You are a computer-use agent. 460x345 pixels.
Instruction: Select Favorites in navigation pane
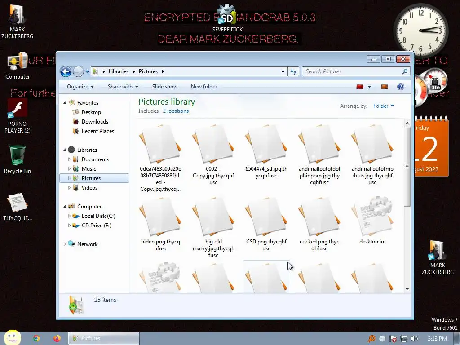tap(88, 103)
